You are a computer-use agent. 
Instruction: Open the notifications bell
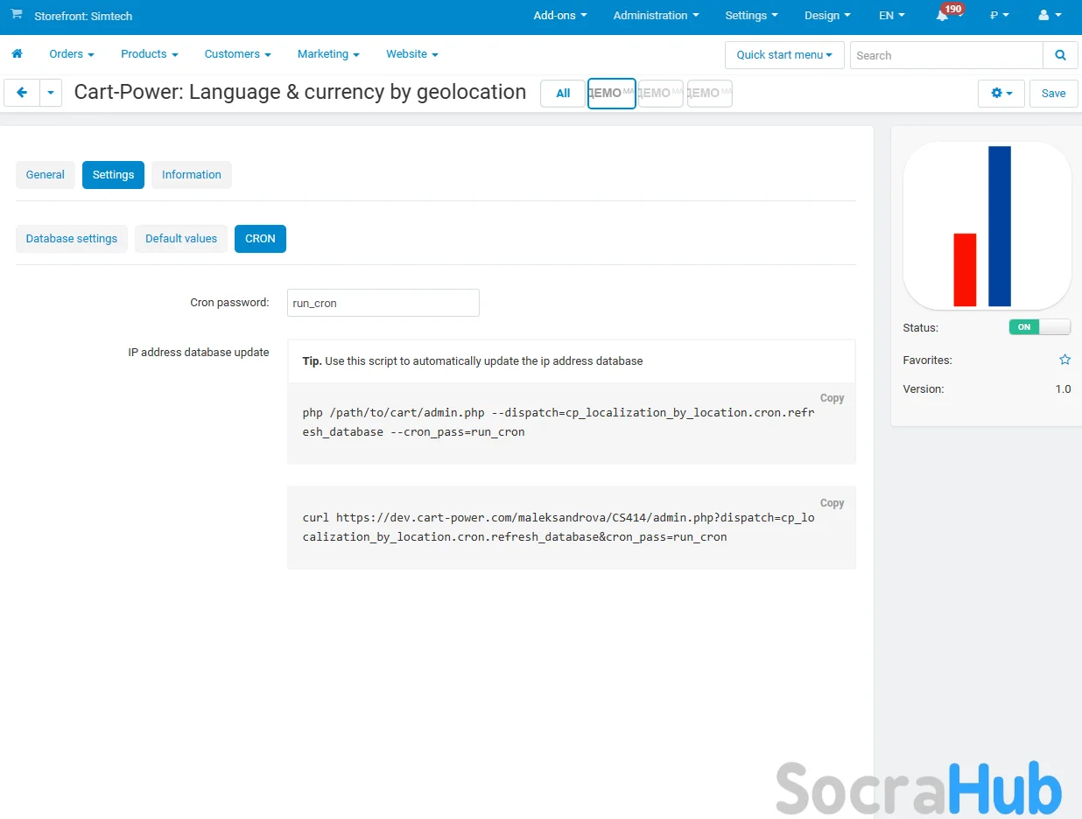pos(943,16)
